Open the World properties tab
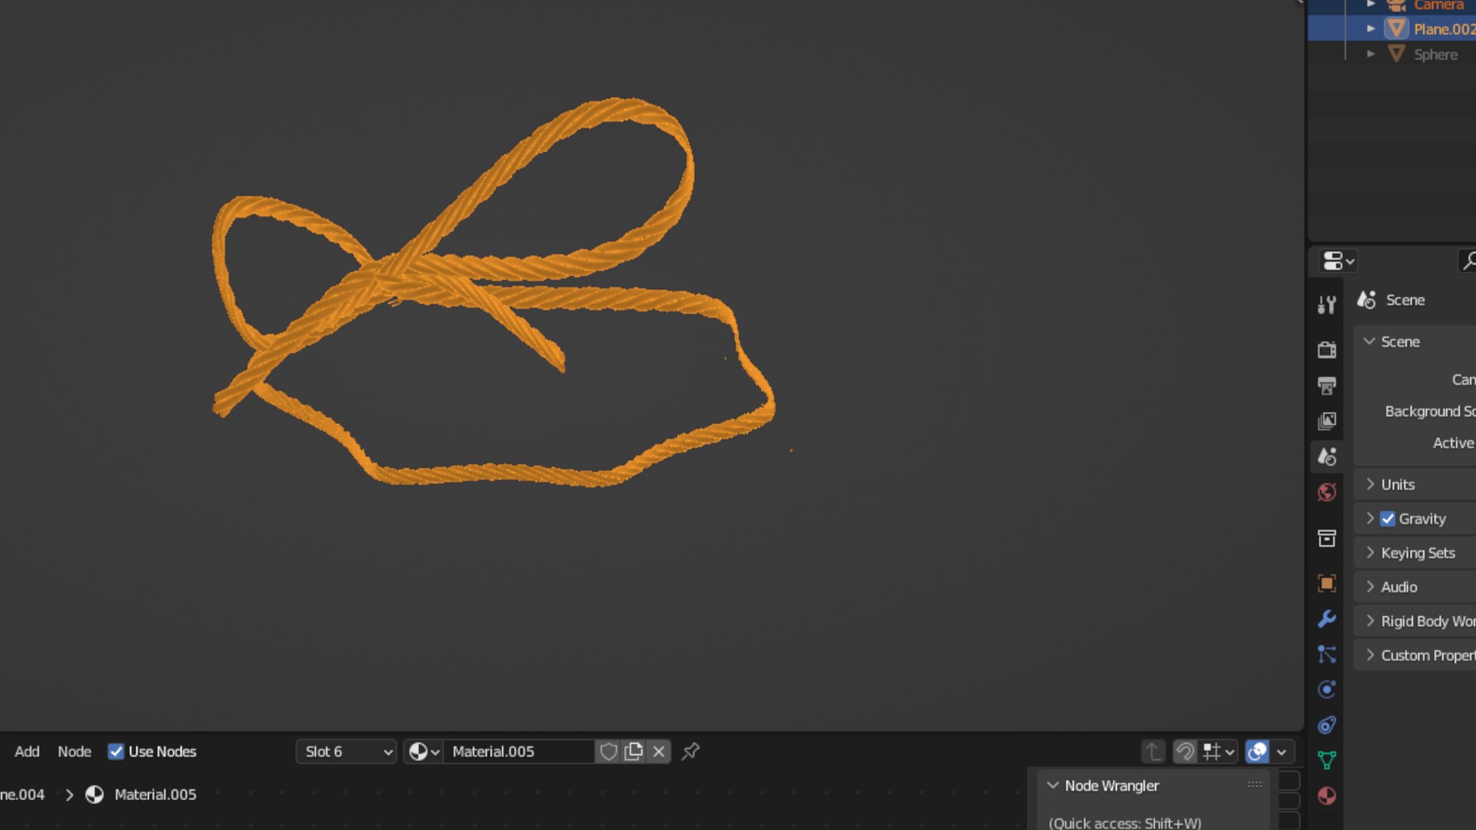The image size is (1476, 830). (x=1326, y=492)
